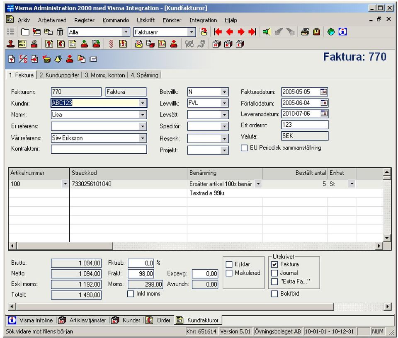Expand the Kundnr dropdown
The height and width of the screenshot is (338, 398).
[142, 103]
